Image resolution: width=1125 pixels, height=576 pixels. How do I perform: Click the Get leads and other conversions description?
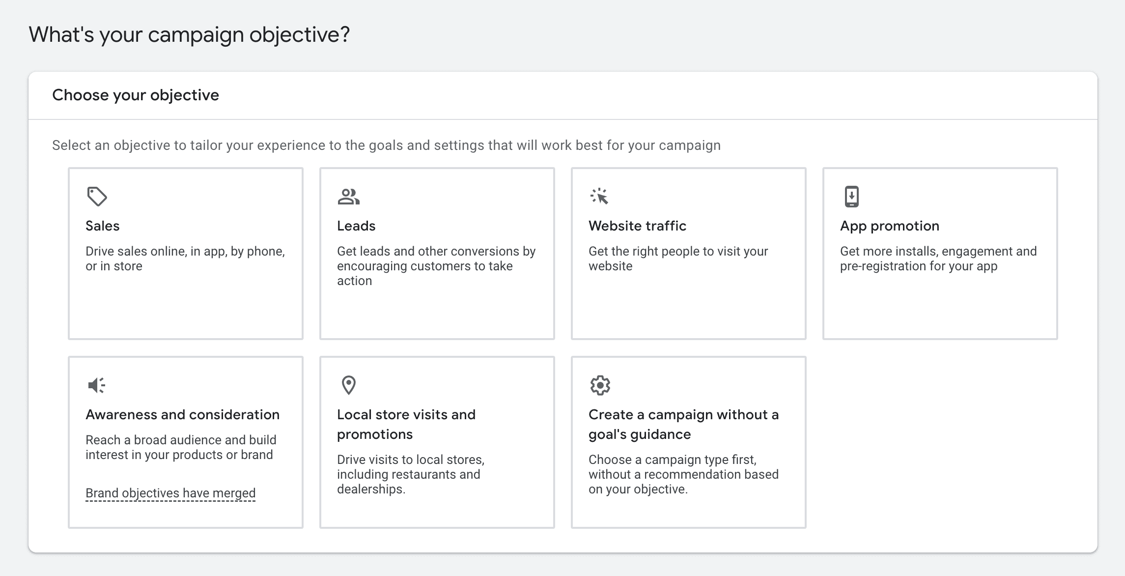pyautogui.click(x=436, y=266)
